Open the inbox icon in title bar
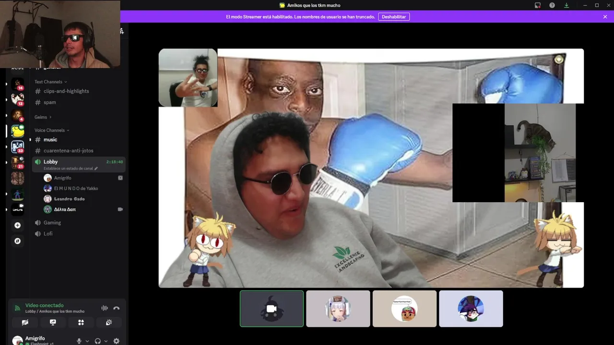Viewport: 614px width, 345px height. click(x=538, y=5)
